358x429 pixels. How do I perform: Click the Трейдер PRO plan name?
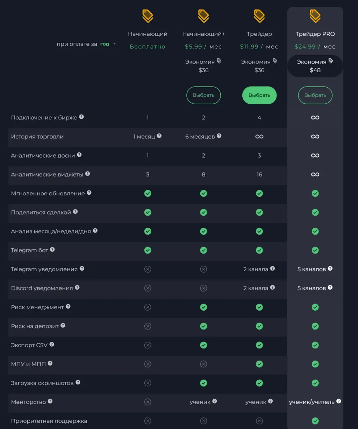click(315, 34)
